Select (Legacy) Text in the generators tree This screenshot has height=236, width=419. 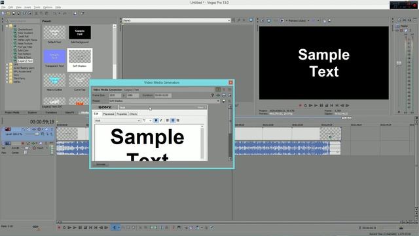pos(25,61)
